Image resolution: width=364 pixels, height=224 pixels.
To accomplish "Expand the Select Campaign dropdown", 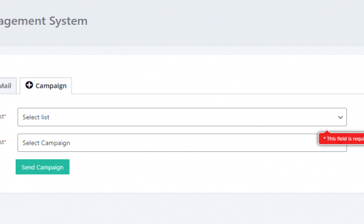I will [182, 143].
